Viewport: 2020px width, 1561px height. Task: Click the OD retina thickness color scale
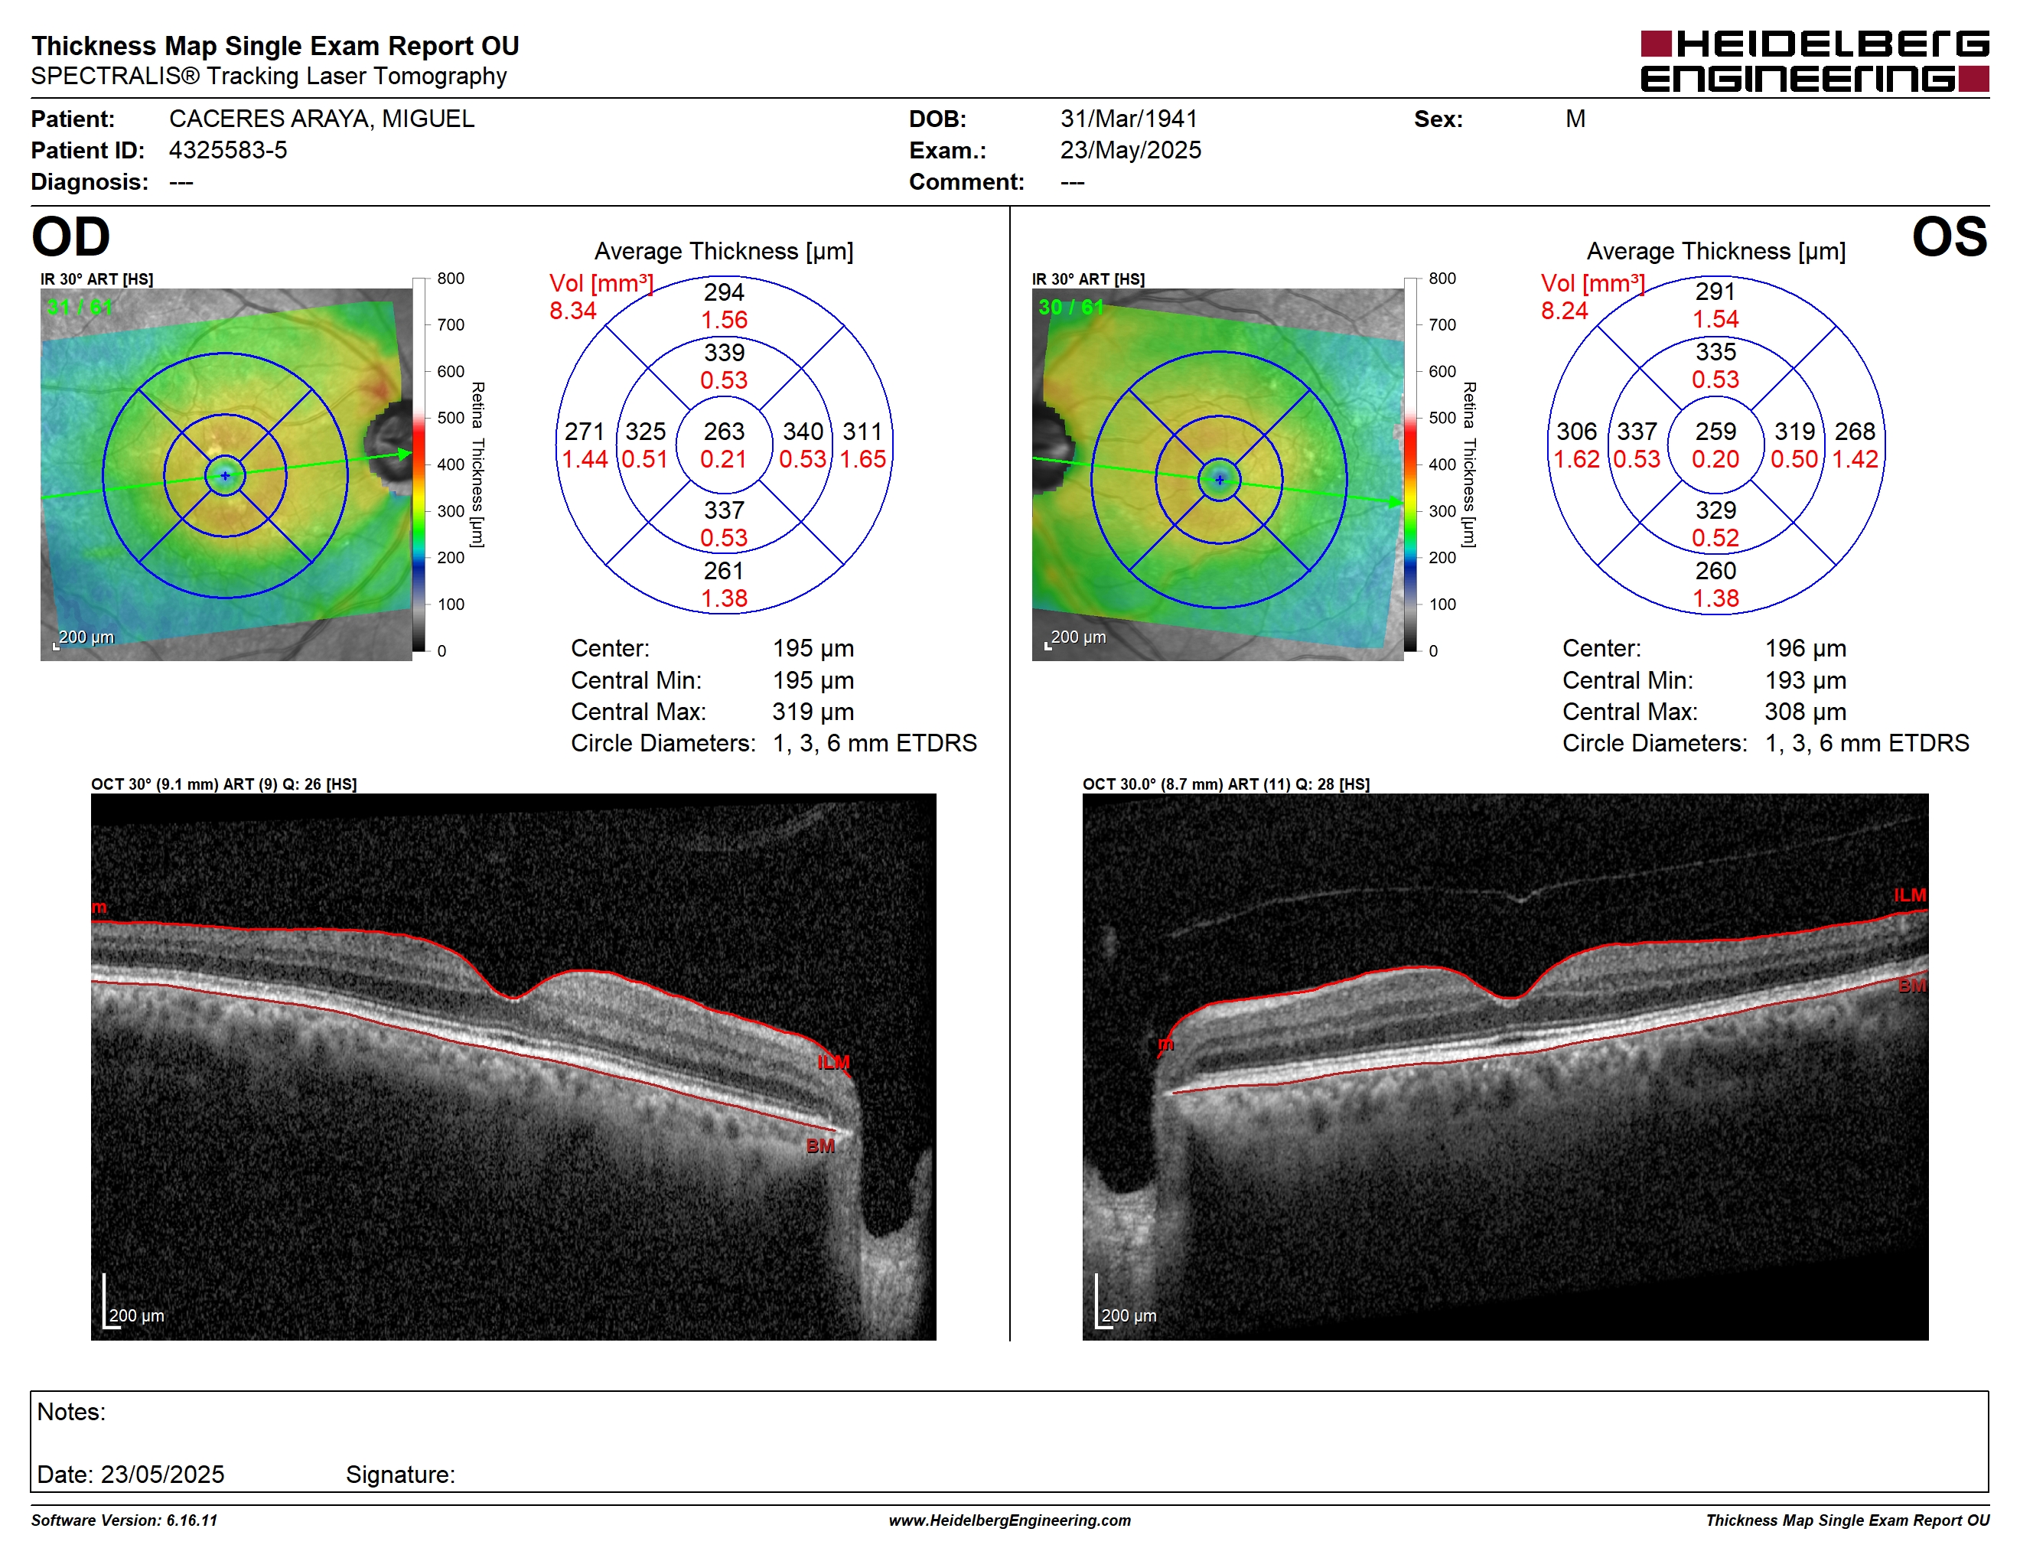(419, 464)
